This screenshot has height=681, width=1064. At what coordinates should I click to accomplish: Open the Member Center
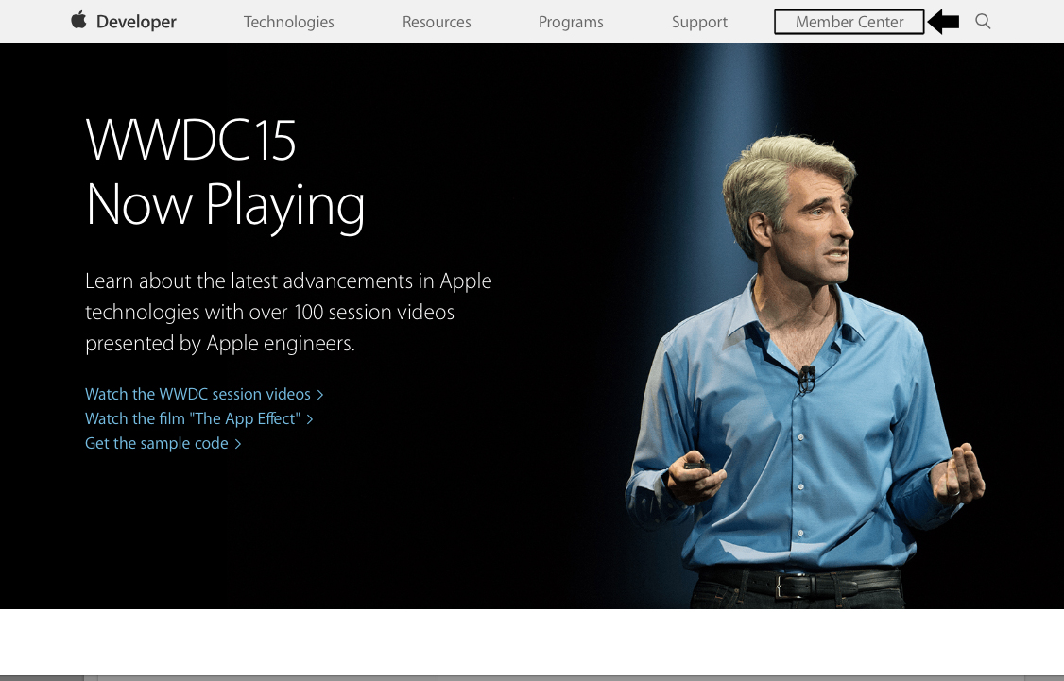point(849,22)
